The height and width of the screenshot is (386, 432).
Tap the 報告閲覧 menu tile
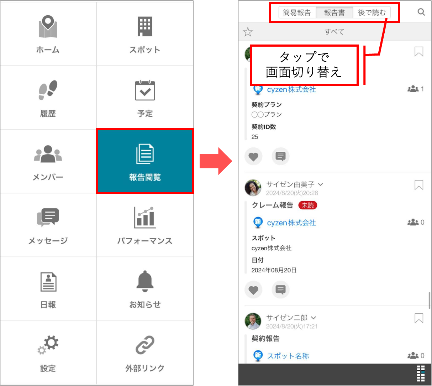[145, 161]
